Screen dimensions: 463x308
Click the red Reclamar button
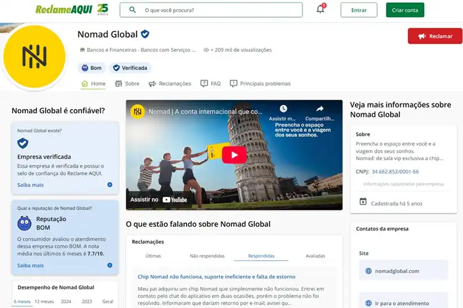435,36
